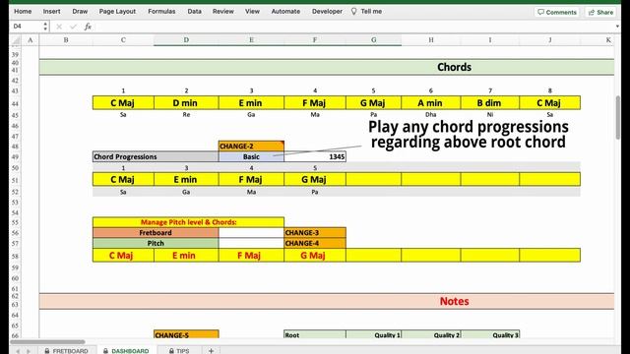
Task: Click the cell showing 1345
Action: 315,156
